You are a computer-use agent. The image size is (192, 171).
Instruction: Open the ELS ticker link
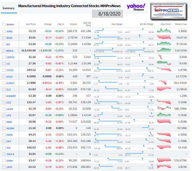click(9, 90)
